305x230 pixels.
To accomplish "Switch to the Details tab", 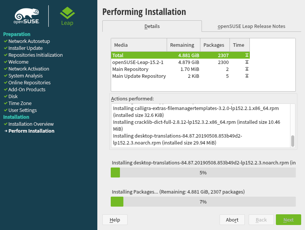I will pos(152,26).
